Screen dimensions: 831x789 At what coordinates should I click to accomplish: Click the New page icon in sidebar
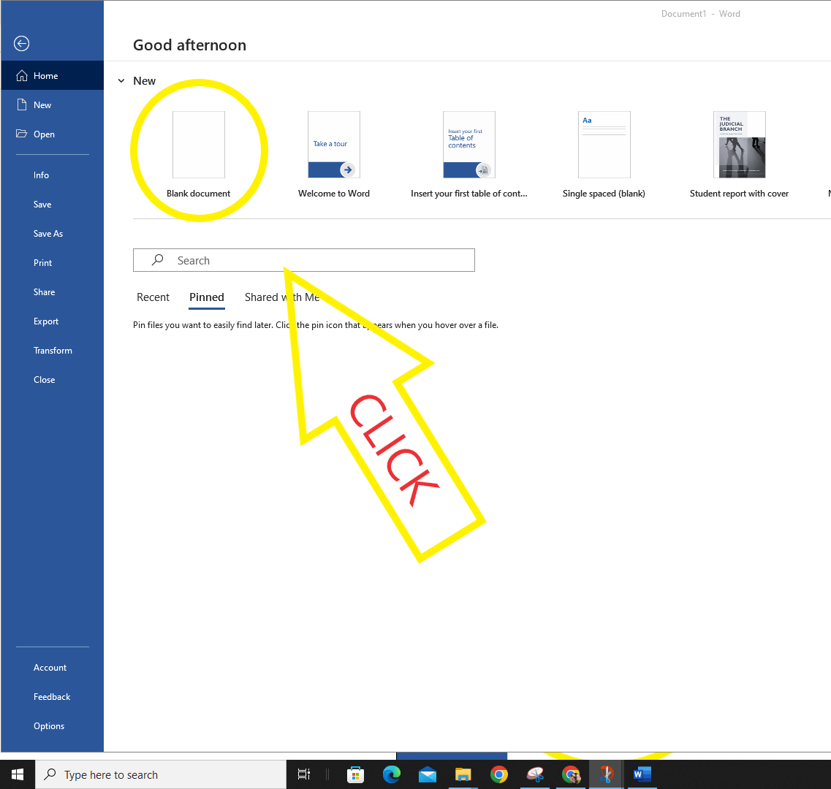pyautogui.click(x=22, y=105)
